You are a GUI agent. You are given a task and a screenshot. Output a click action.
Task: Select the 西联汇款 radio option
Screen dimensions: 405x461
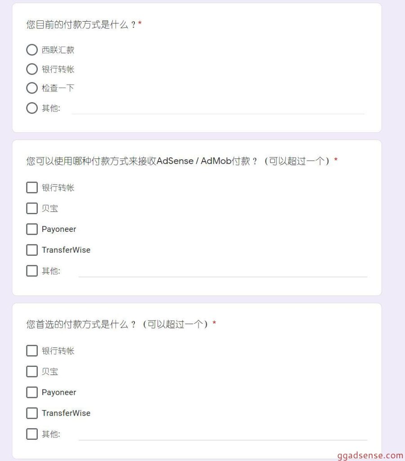click(x=32, y=50)
